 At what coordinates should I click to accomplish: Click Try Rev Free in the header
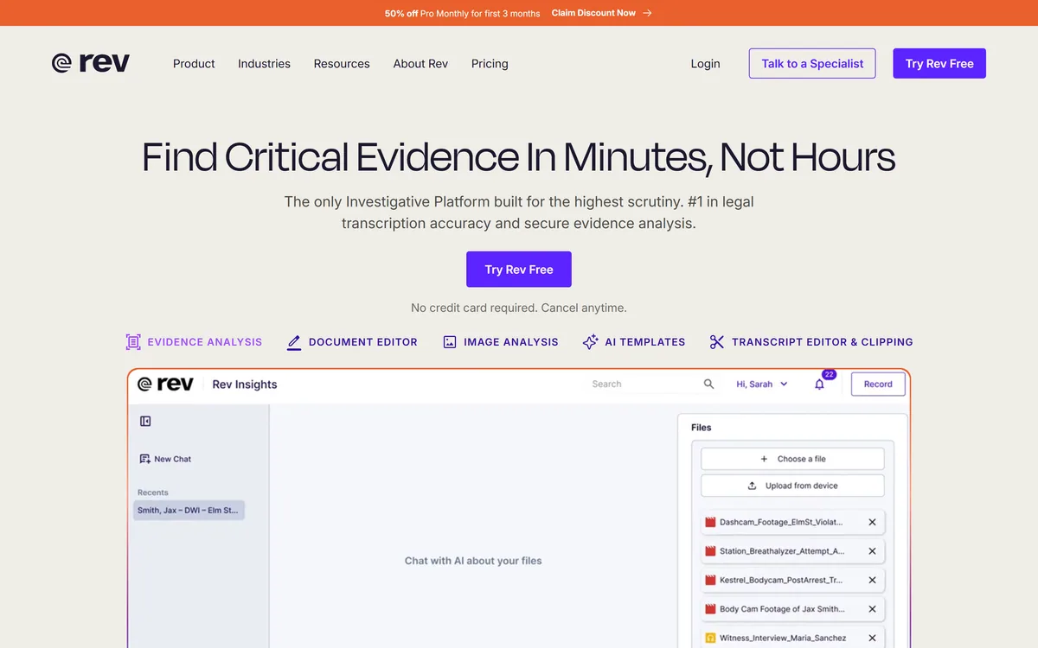pyautogui.click(x=939, y=64)
